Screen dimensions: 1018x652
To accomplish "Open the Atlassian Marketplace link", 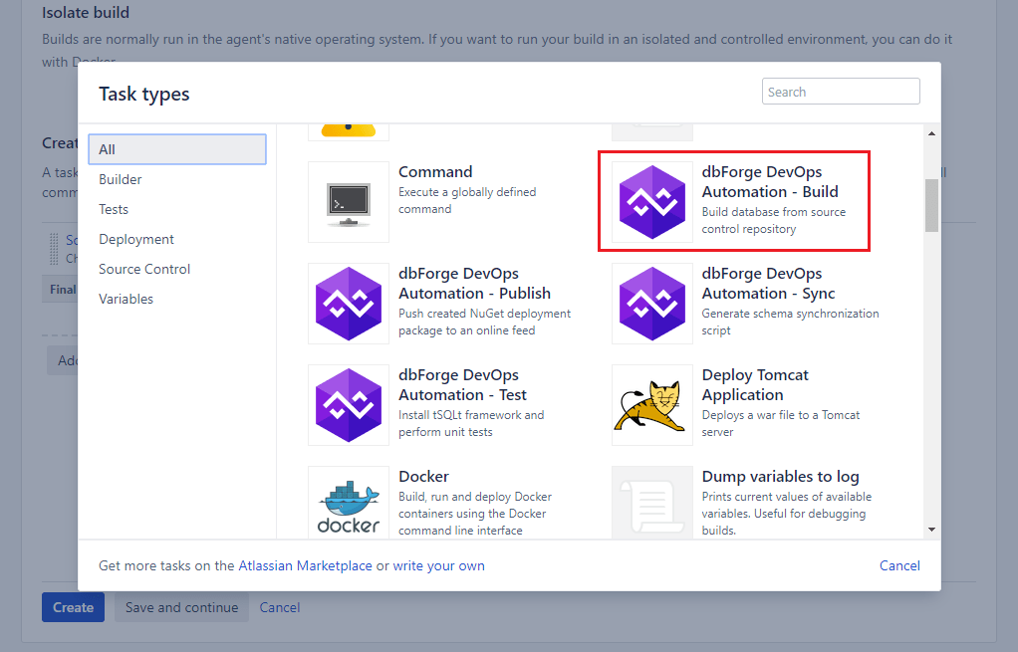I will tap(305, 565).
